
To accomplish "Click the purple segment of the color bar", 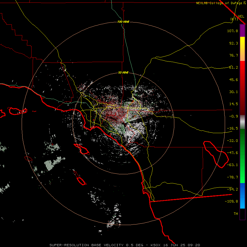I will pyautogui.click(x=242, y=30).
